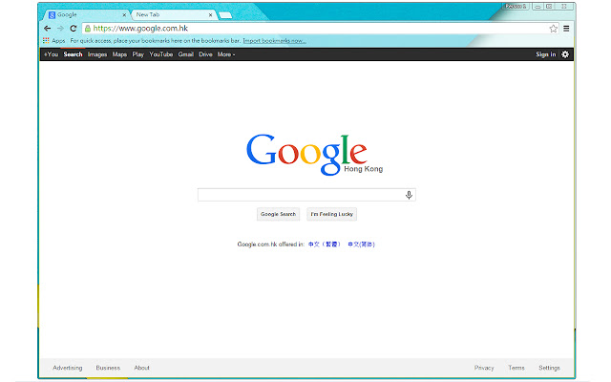Click the browser forward arrow

coord(60,29)
